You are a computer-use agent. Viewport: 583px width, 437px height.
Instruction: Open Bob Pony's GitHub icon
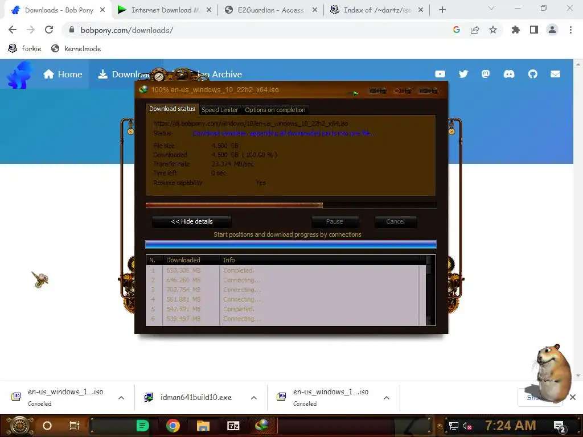(x=532, y=74)
